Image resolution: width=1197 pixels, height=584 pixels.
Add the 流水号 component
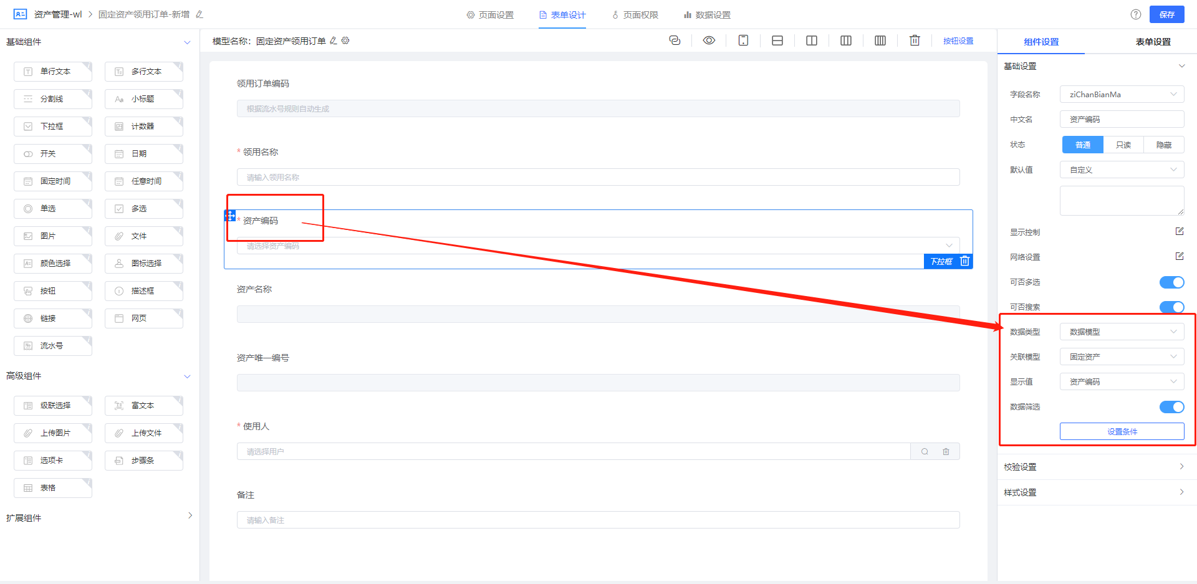pyautogui.click(x=53, y=346)
